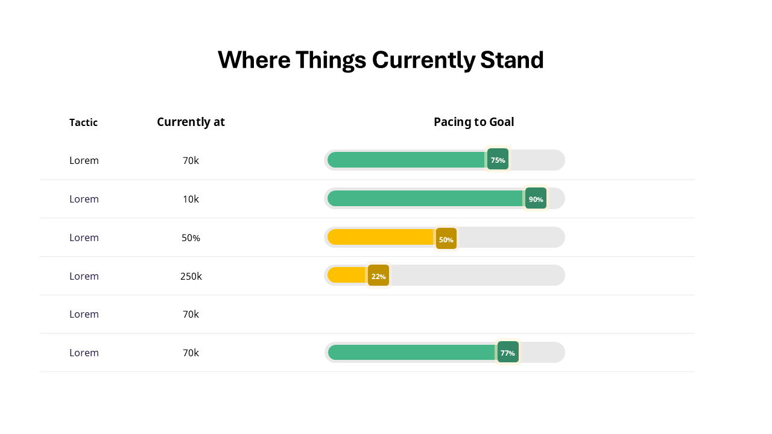This screenshot has height=434, width=772.
Task: Click the 22% progress badge
Action: (378, 276)
